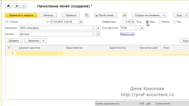Image resolution: width=189 pixels, height=106 pixels.
Task: Open the Заполнить dropdown
Action: point(35,41)
